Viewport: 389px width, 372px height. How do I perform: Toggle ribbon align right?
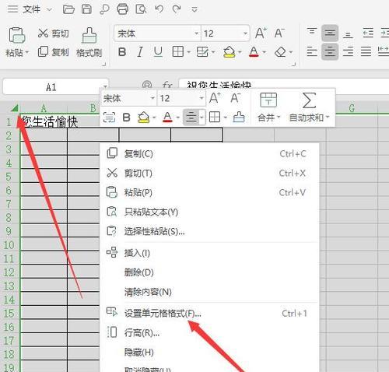pyautogui.click(x=348, y=51)
